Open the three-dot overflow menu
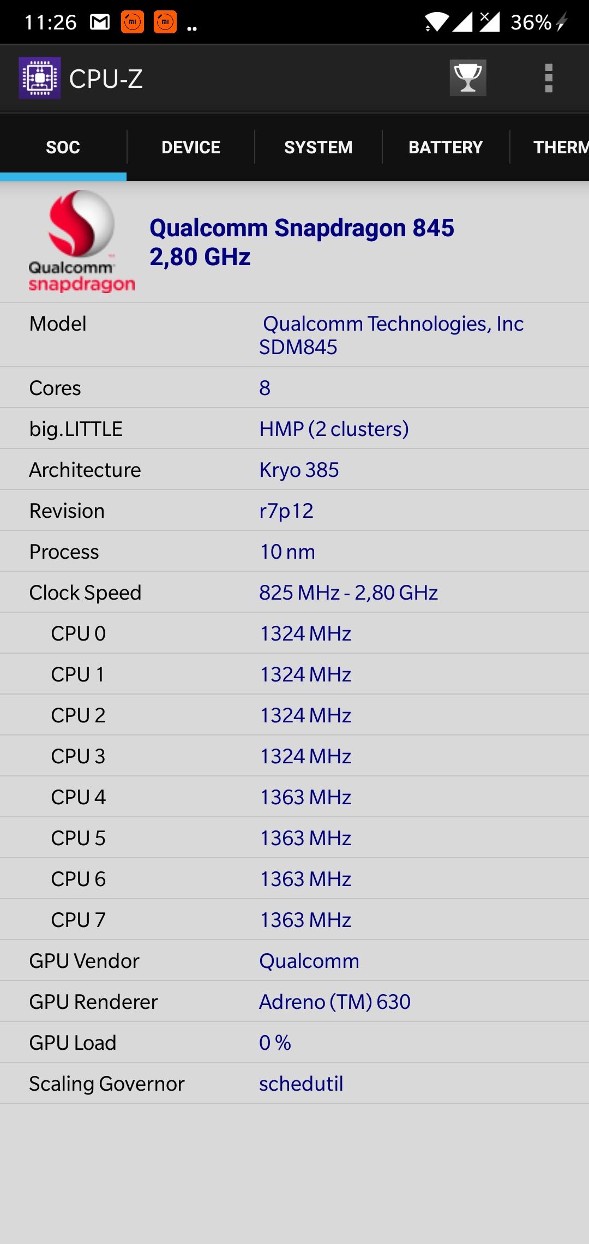 tap(549, 78)
